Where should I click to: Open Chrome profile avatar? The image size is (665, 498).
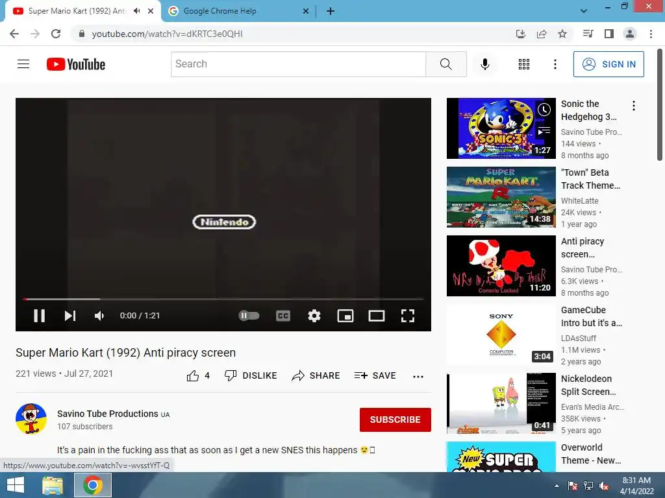630,34
